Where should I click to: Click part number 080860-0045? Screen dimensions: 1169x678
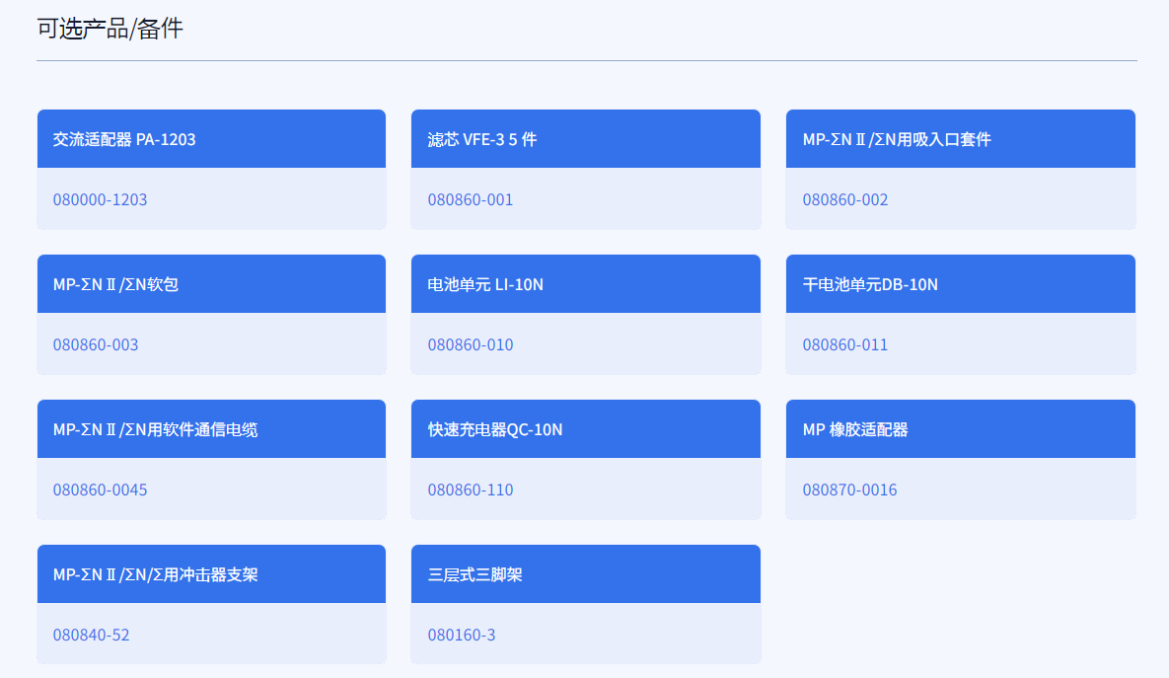point(100,490)
